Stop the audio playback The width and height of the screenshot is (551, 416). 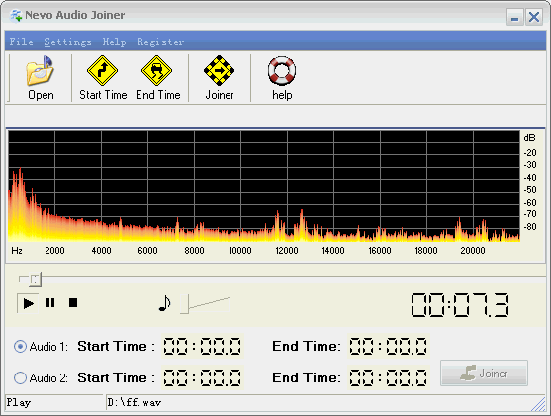73,303
